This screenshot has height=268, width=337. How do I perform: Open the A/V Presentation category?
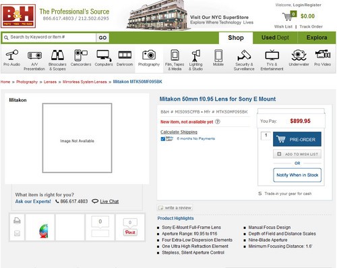point(34,60)
